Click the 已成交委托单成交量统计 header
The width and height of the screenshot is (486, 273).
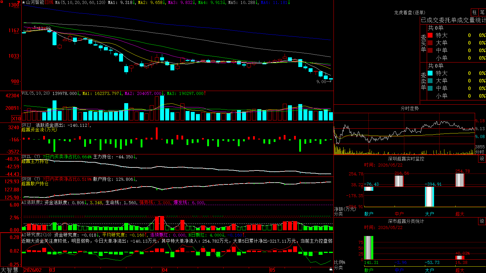click(x=453, y=20)
